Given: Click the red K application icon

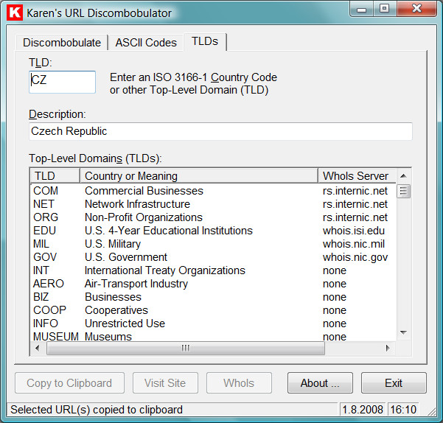Looking at the screenshot, I should (15, 13).
